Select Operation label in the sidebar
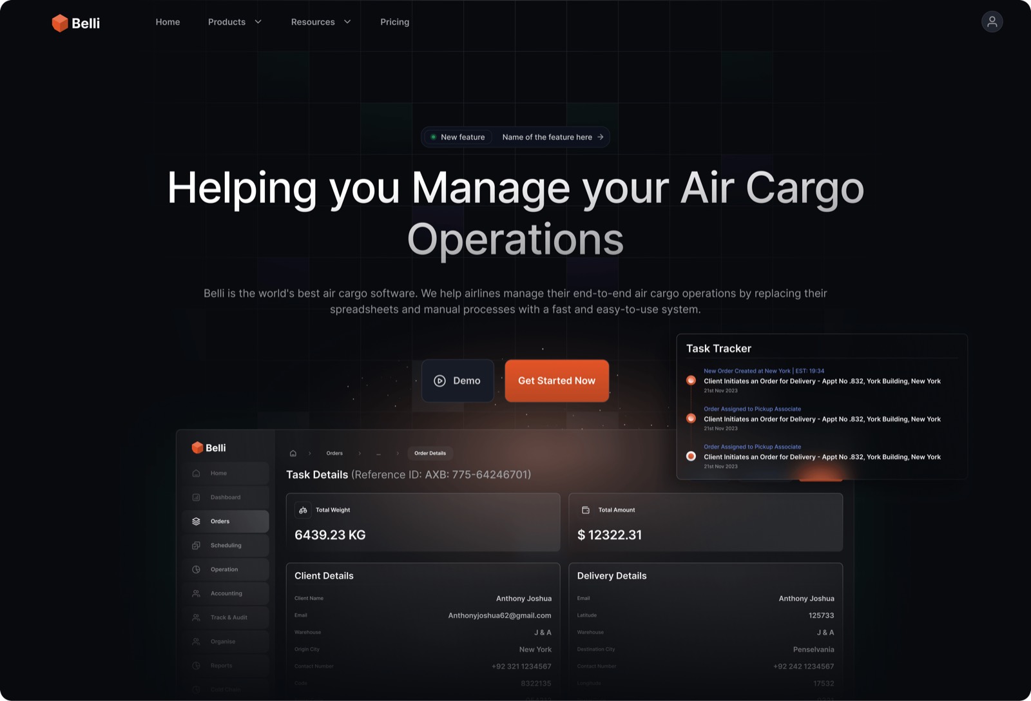1031x701 pixels. [x=224, y=570]
